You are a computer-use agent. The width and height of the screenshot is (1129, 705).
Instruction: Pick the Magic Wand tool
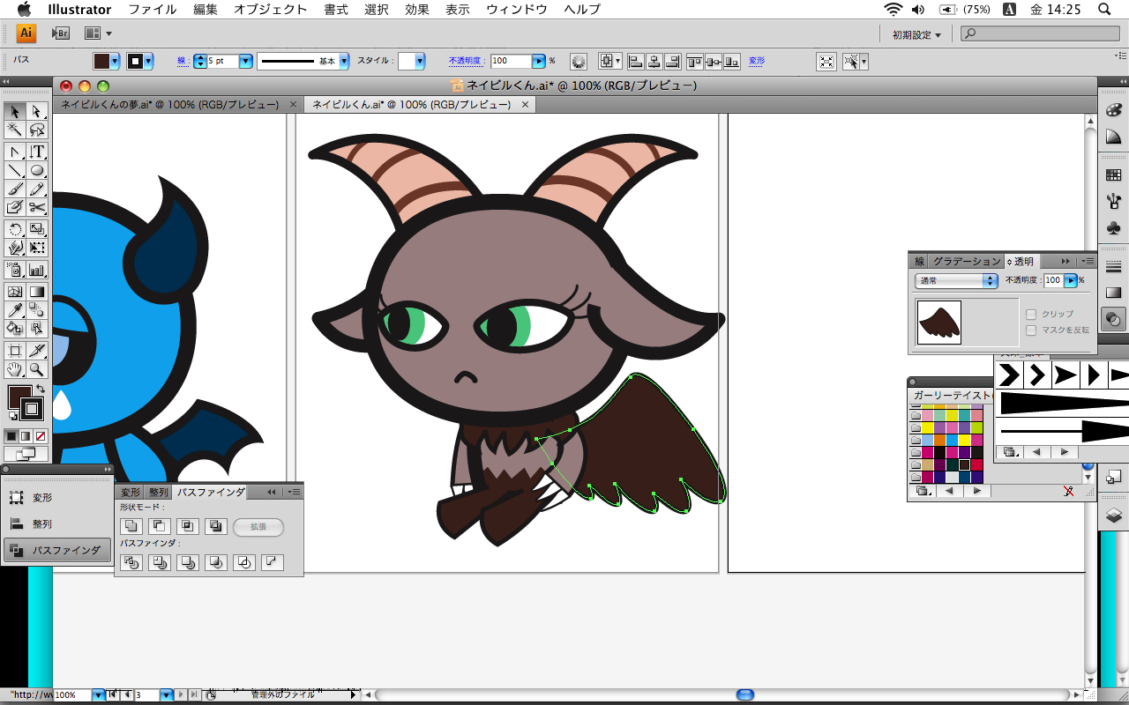coord(14,130)
